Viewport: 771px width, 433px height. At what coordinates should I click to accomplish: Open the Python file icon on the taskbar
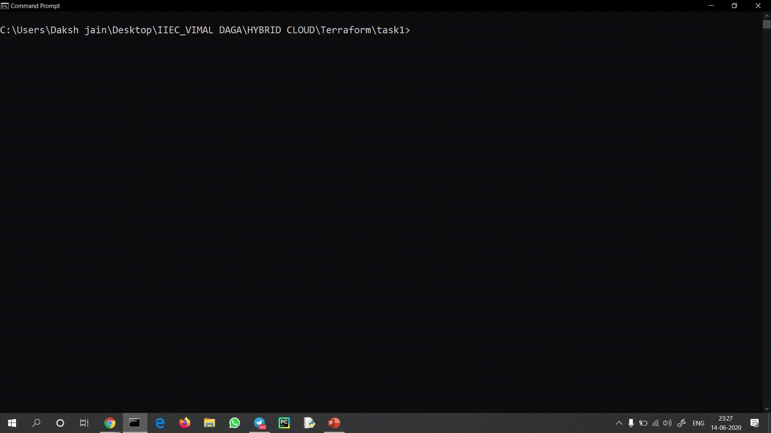coord(309,423)
